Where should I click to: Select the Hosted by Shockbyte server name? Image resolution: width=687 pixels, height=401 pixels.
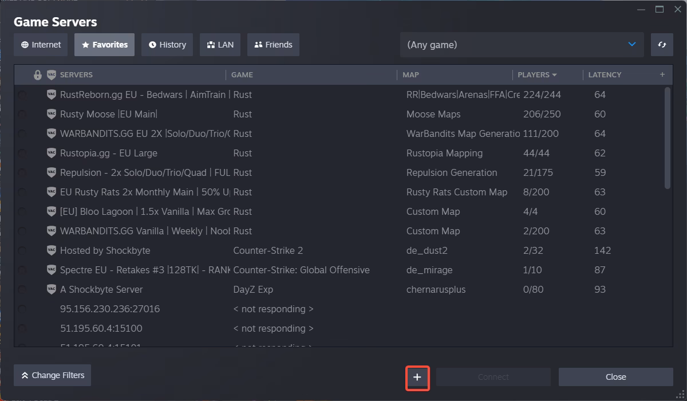click(105, 250)
